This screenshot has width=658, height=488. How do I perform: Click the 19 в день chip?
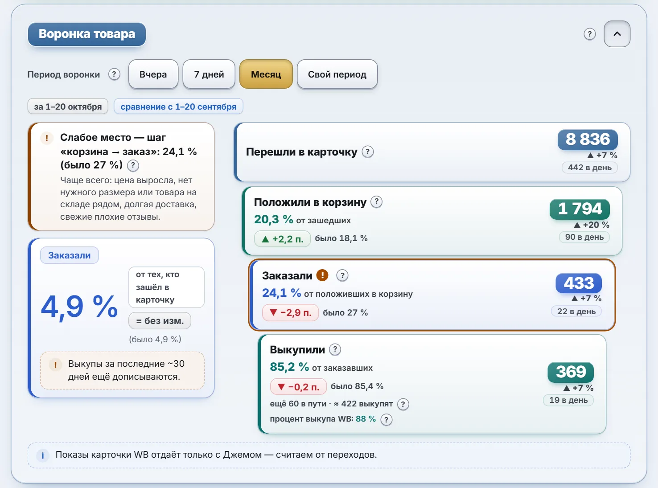click(x=568, y=400)
